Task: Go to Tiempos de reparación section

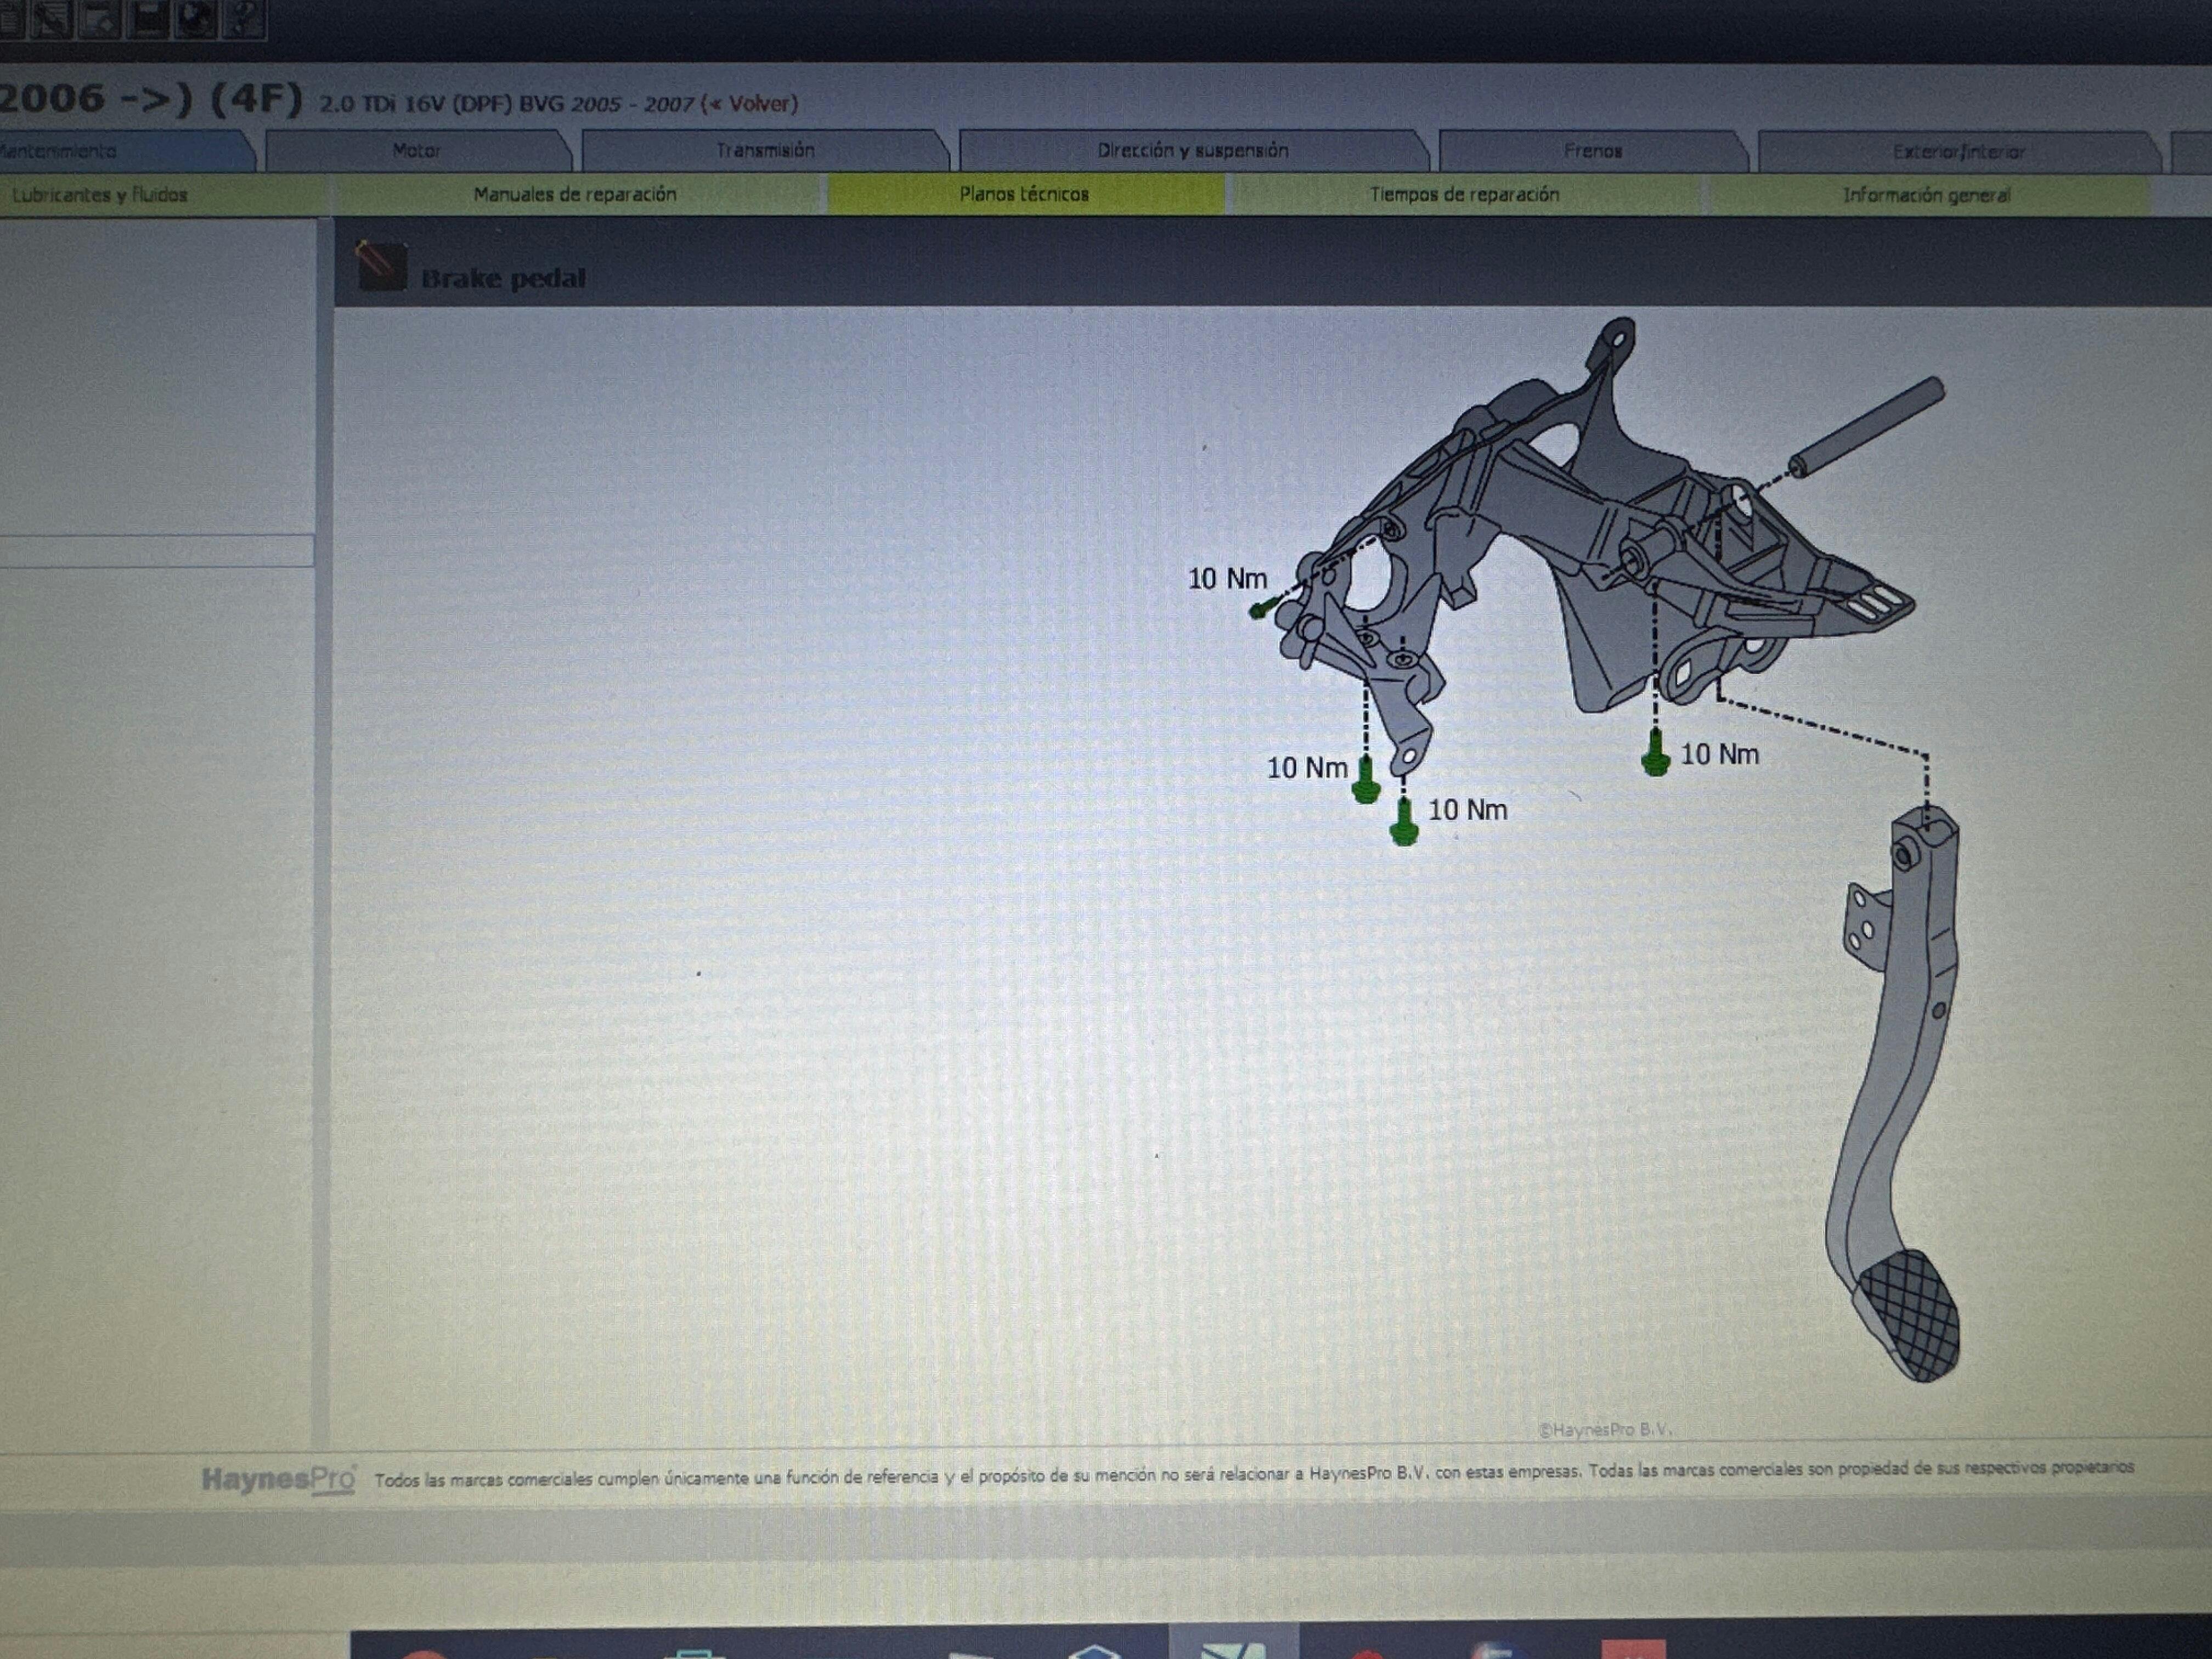Action: tap(1464, 195)
